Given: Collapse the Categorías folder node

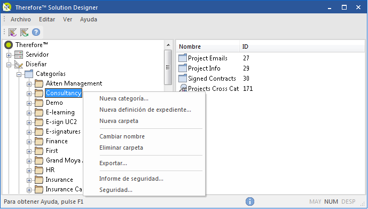Looking at the screenshot, I should coord(19,75).
